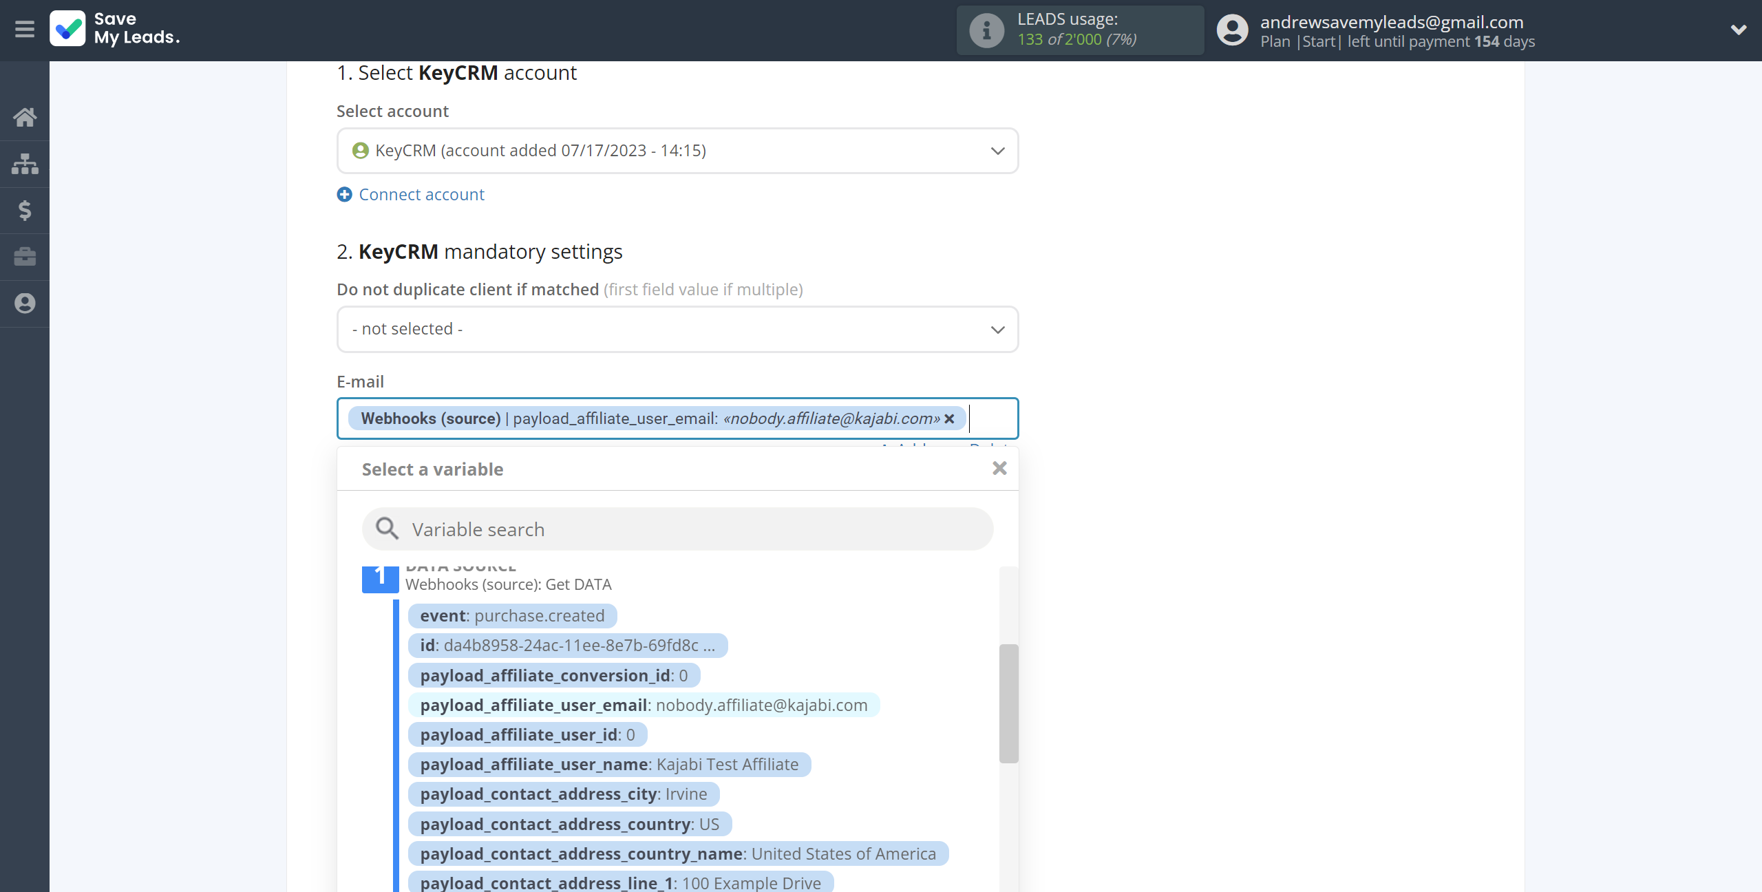The height and width of the screenshot is (892, 1762).
Task: Open the profile sidebar icon
Action: pos(25,304)
